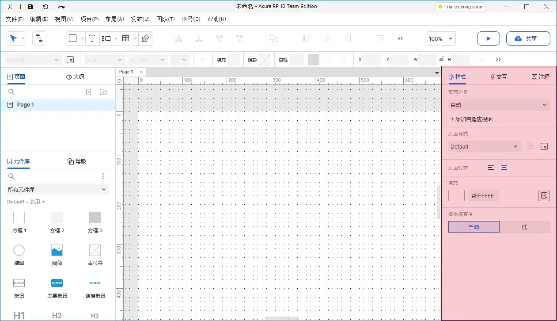
Task: Select the connector tool in the toolbar
Action: click(x=39, y=38)
